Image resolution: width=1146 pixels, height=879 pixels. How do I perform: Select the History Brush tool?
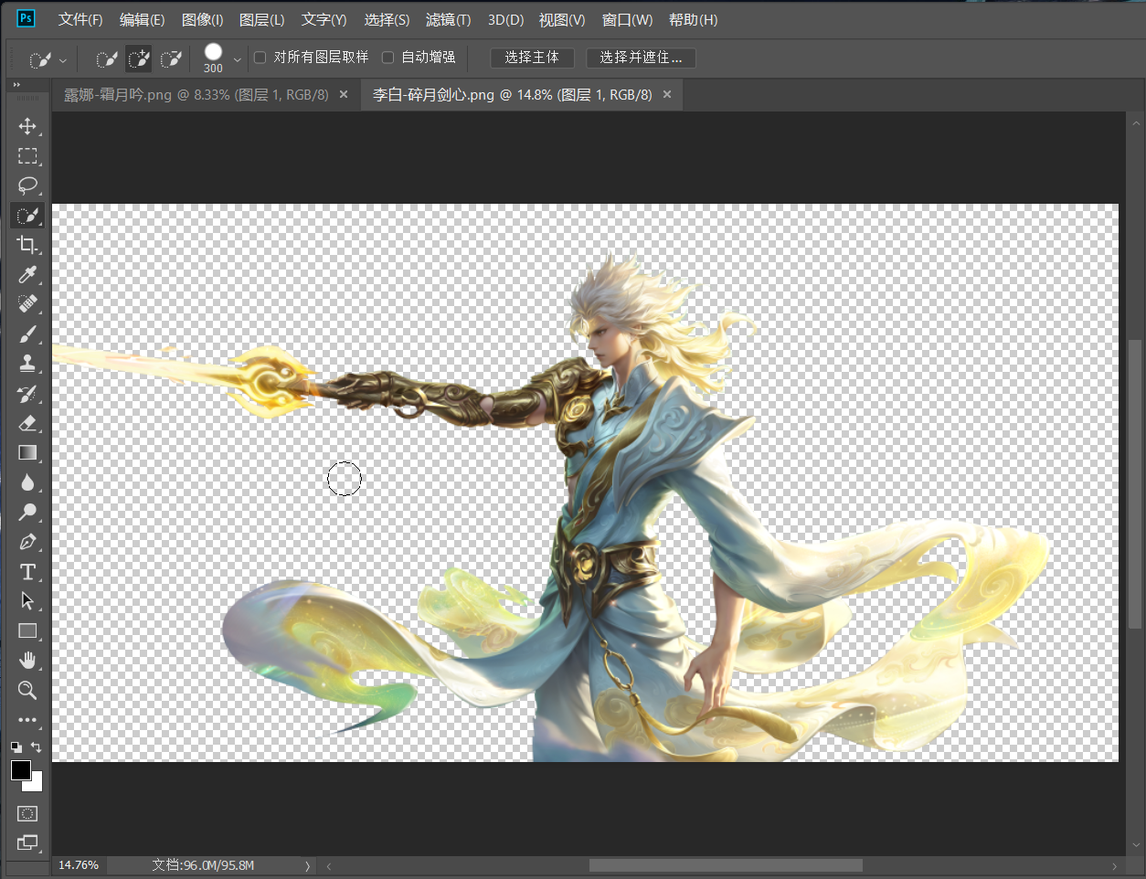27,394
